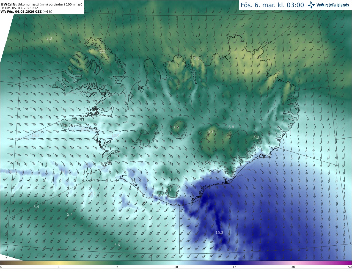The height and width of the screenshot is (269, 352).
Task: Click the 1 tick on the color scale
Action: pyautogui.click(x=59, y=267)
